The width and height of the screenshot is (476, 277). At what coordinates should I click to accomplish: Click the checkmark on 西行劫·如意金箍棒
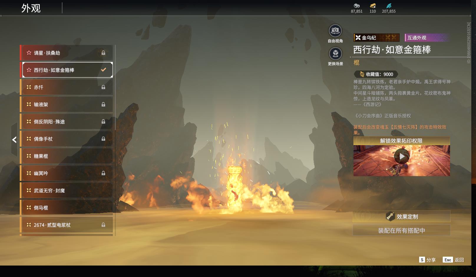[x=103, y=70]
